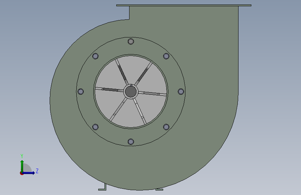This screenshot has height=195, width=301.
Task: Select the keyway notch on top of the shaft hub
Action: pos(131,85)
